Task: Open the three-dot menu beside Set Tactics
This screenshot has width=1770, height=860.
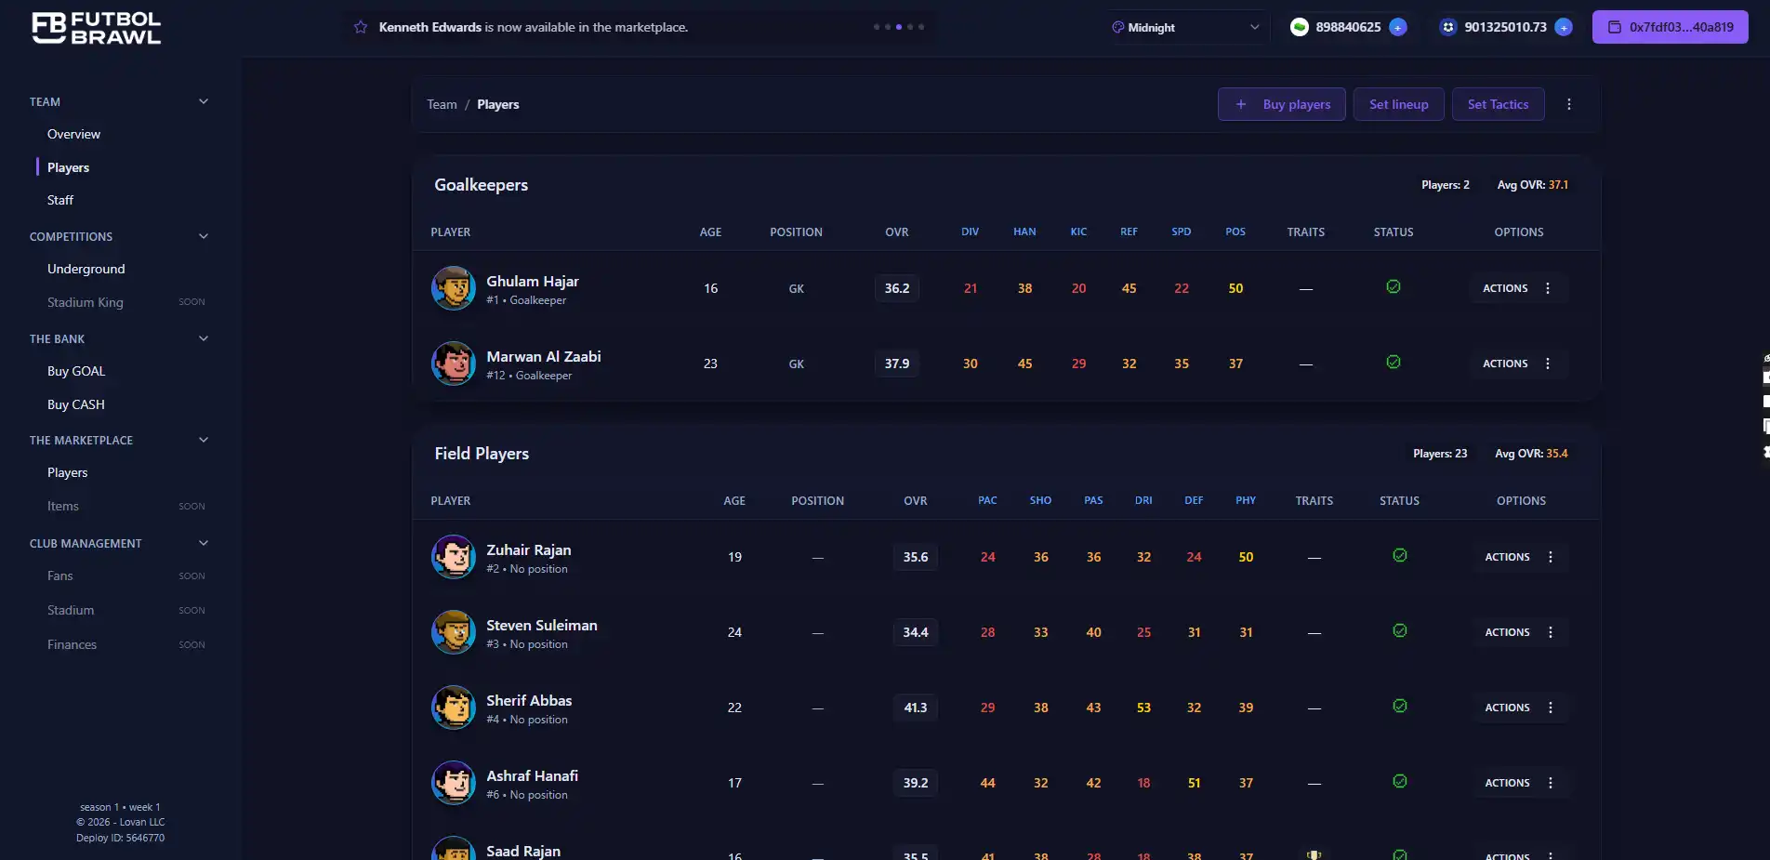Action: [x=1569, y=104]
